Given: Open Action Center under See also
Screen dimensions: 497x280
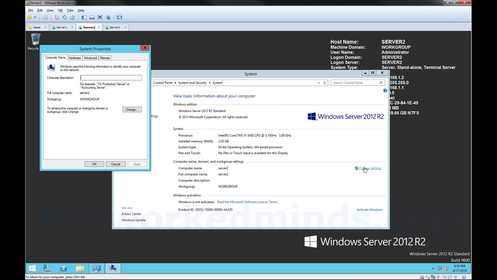Looking at the screenshot, I should (x=131, y=214).
